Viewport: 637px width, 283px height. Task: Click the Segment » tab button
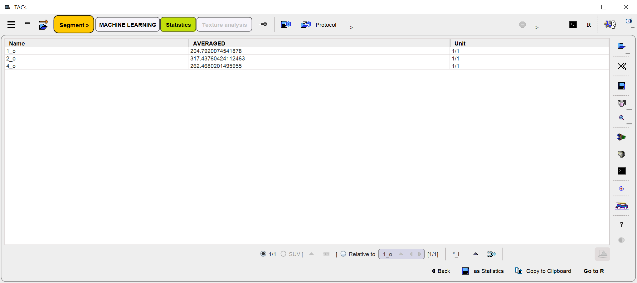pos(74,25)
